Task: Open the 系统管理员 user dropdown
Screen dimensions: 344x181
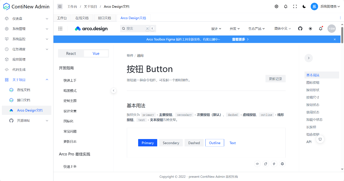Action: (330, 6)
